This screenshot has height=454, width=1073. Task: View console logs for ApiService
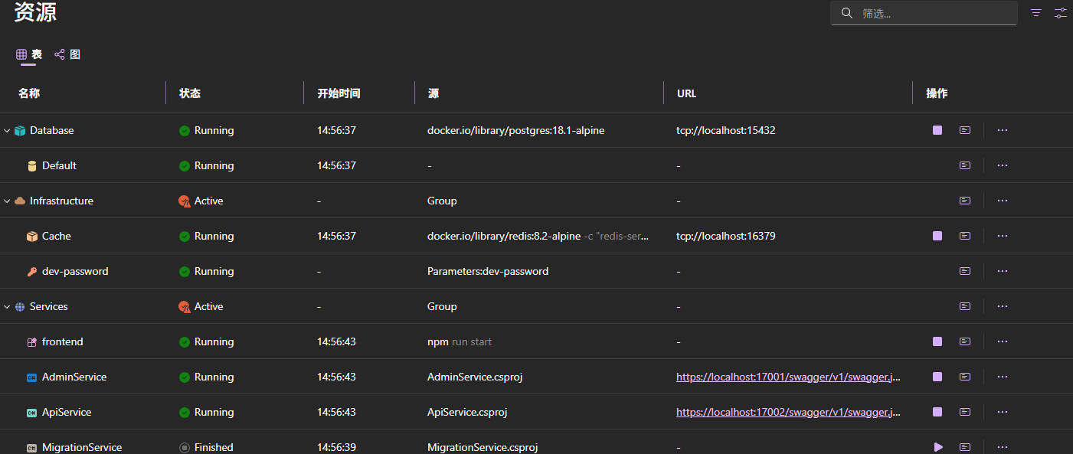[x=965, y=412]
